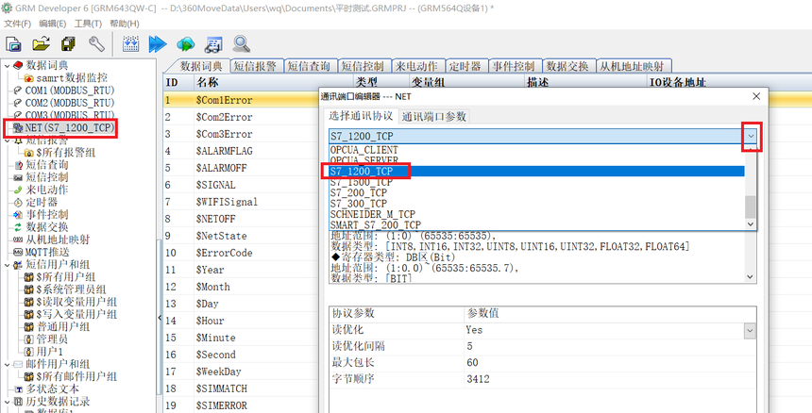Click the open folder toolbar icon
Image resolution: width=812 pixels, height=413 pixels.
click(41, 43)
